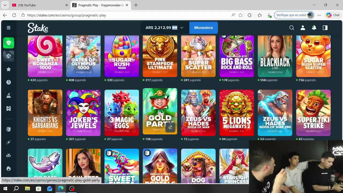This screenshot has height=193, width=343.
Task: Open Stake notifications bell
Action: (314, 28)
